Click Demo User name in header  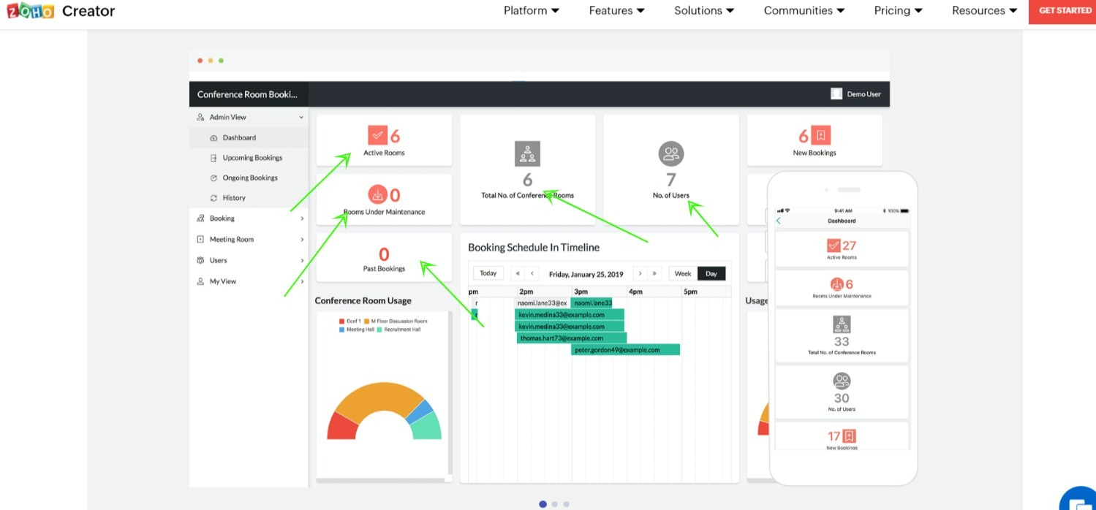pyautogui.click(x=863, y=94)
